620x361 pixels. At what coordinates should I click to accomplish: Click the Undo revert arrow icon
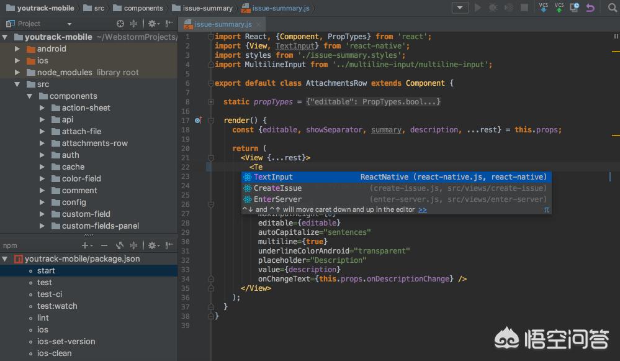[590, 7]
